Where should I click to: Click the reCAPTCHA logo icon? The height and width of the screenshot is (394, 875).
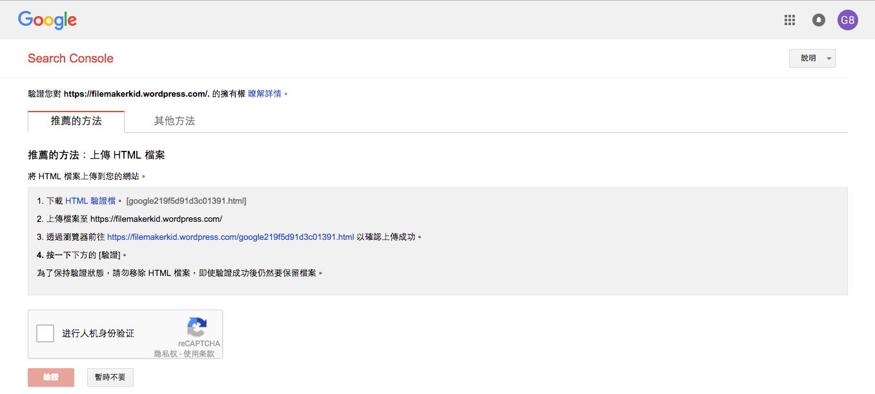click(x=197, y=327)
